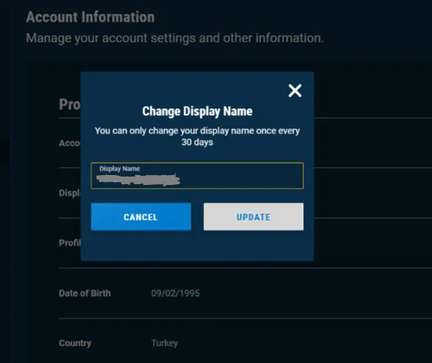Click the partially hidden Profil row label

tap(70, 243)
